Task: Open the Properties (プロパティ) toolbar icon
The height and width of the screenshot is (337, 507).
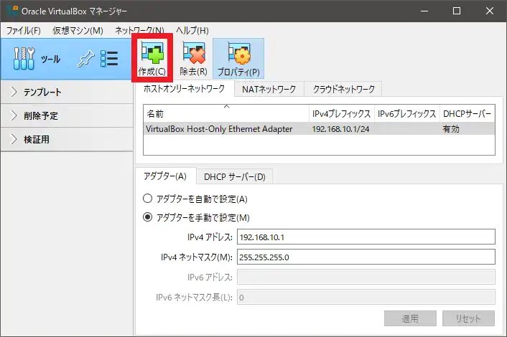Action: (x=238, y=58)
